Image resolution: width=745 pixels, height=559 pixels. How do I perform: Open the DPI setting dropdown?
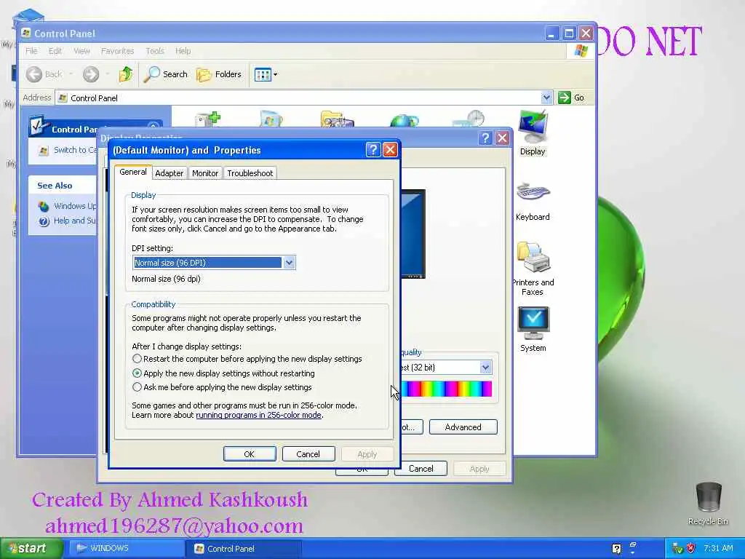click(x=289, y=262)
